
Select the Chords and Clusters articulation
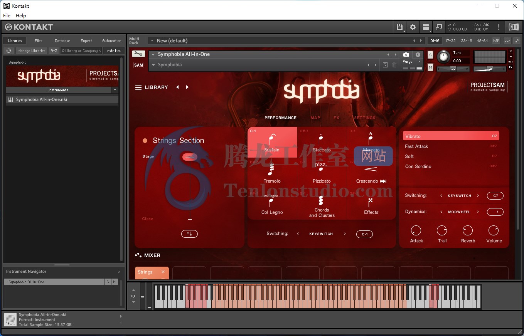coord(322,205)
